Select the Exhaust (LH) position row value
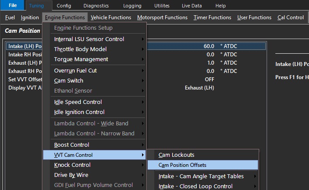 coord(211,63)
